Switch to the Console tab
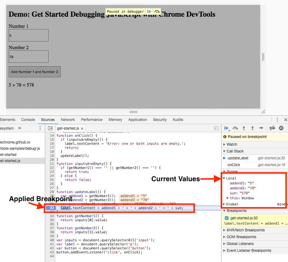288x262 pixels. click(x=28, y=120)
